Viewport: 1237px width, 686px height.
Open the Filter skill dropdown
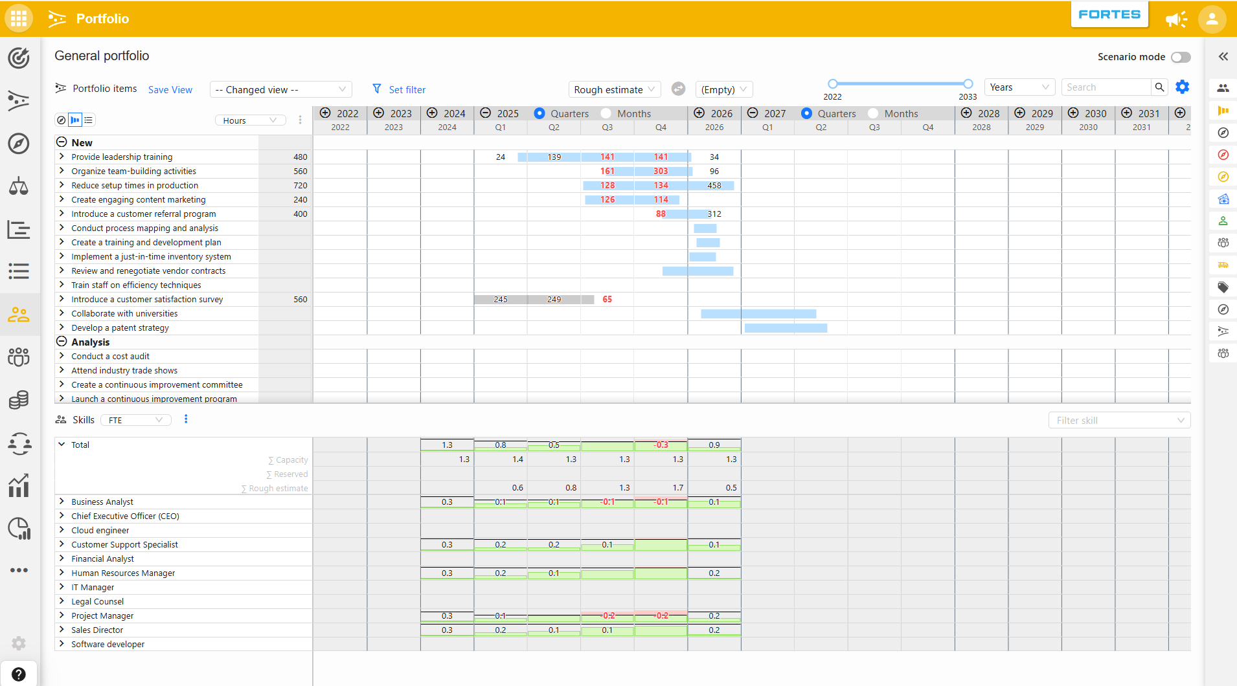[1119, 420]
